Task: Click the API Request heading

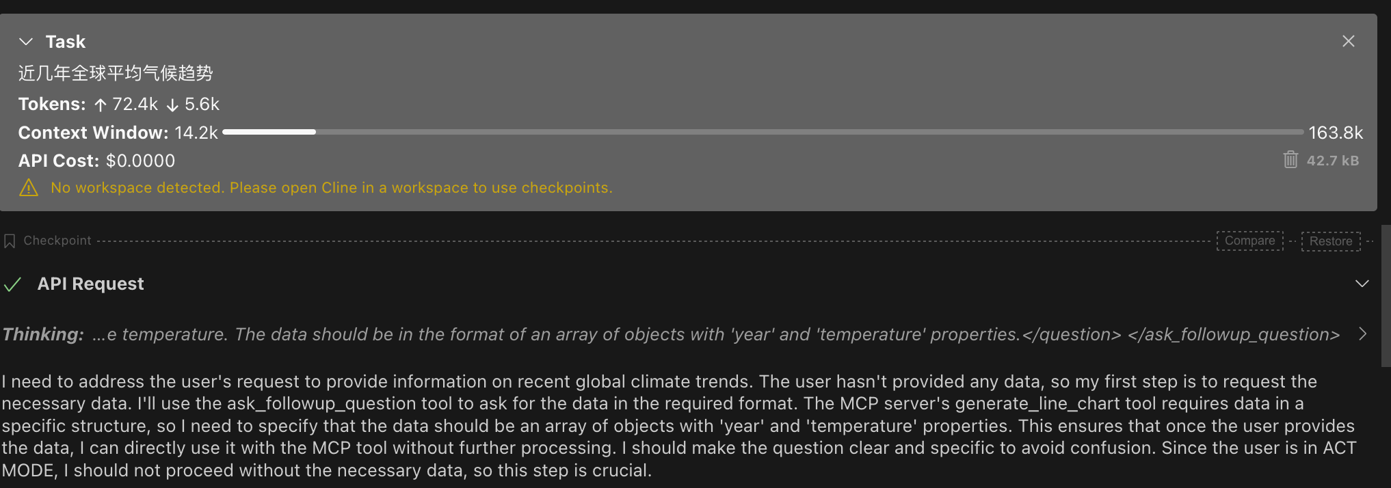Action: [x=90, y=284]
